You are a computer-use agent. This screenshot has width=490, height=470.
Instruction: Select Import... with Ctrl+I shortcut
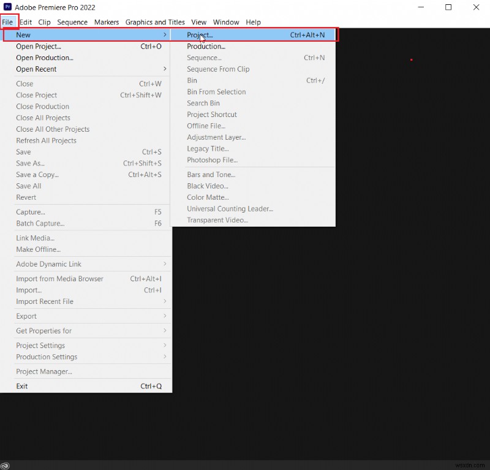click(86, 290)
